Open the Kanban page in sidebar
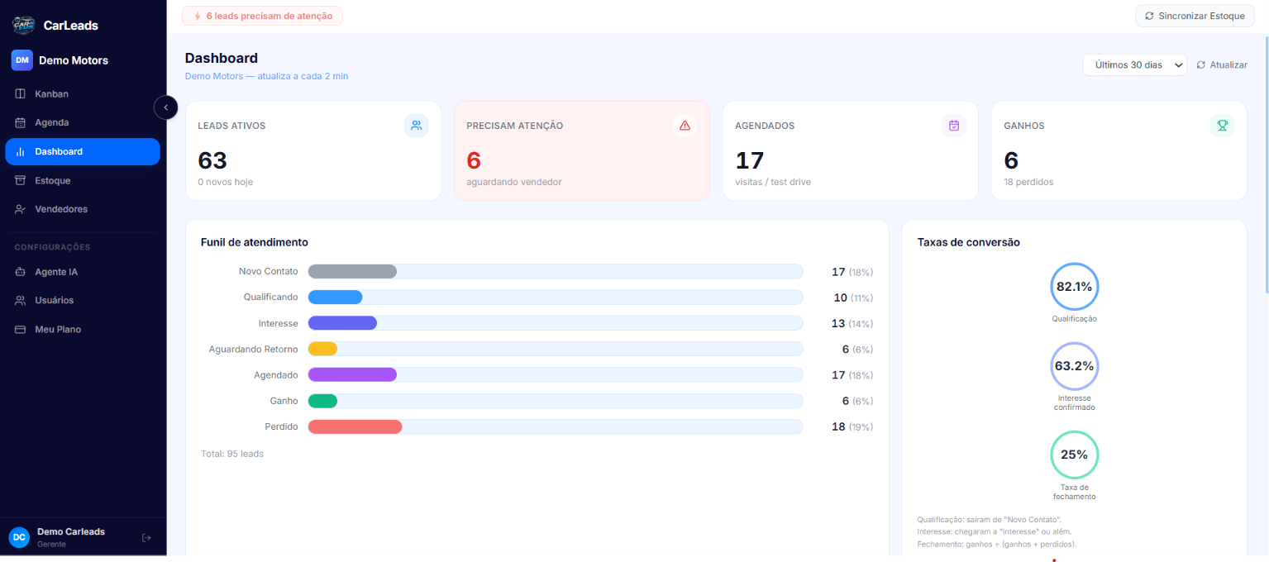Image resolution: width=1269 pixels, height=562 pixels. tap(83, 94)
